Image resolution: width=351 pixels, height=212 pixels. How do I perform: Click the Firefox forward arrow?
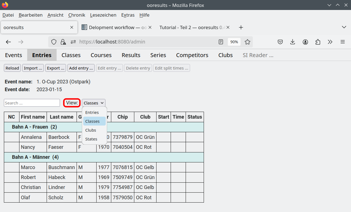coord(21,42)
